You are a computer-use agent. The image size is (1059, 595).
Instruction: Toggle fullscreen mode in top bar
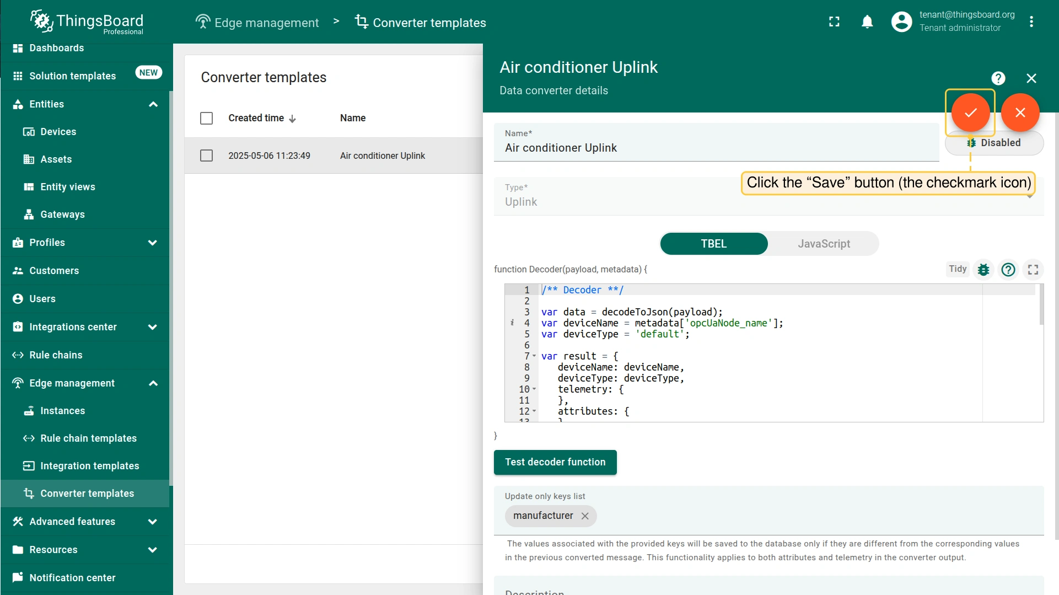pyautogui.click(x=834, y=22)
